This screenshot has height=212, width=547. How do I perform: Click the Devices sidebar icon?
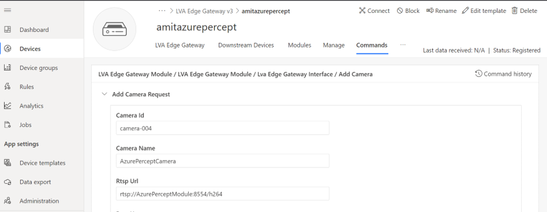[x=8, y=49]
